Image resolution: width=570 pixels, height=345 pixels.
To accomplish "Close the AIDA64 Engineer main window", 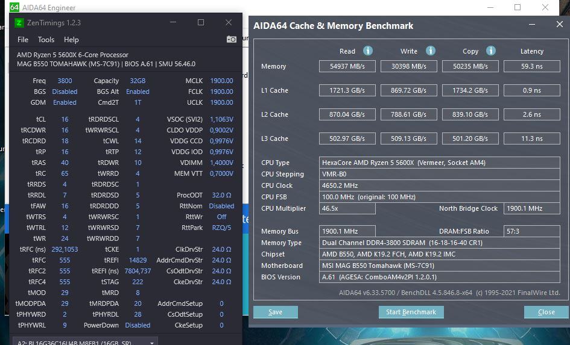I will pos(545,7).
